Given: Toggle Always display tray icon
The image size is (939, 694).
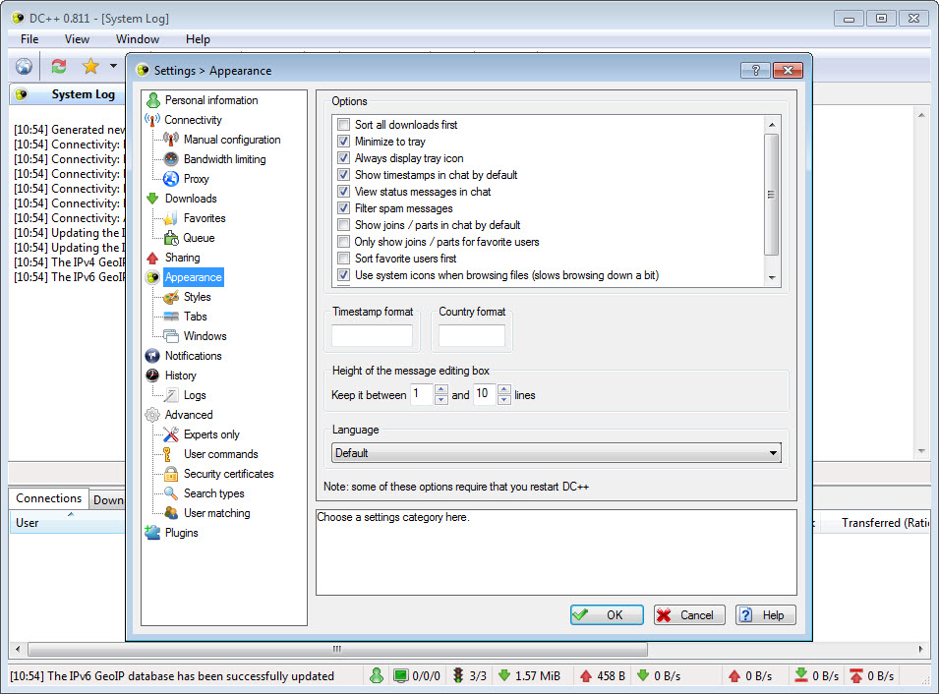Looking at the screenshot, I should coord(344,158).
